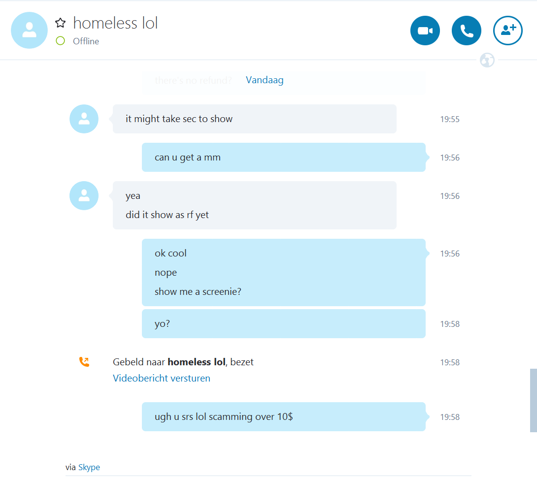Click the 'Gebeld naar homeless lol, bezet' call notice

click(183, 362)
